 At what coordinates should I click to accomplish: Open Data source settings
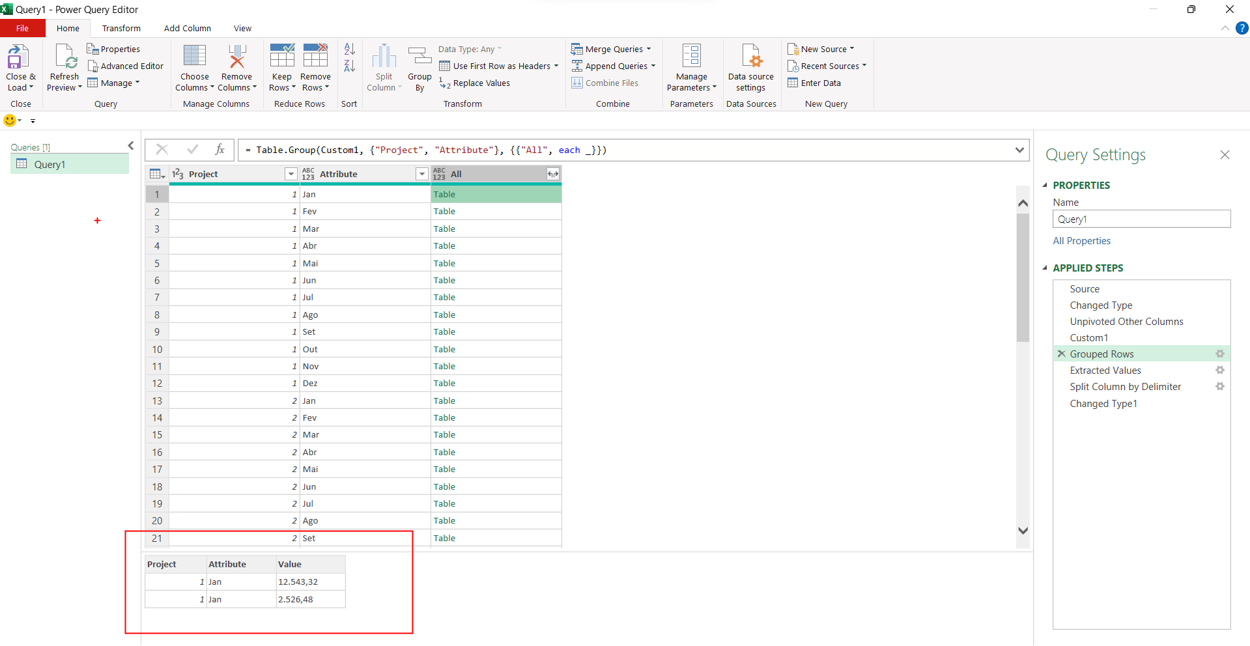[751, 68]
